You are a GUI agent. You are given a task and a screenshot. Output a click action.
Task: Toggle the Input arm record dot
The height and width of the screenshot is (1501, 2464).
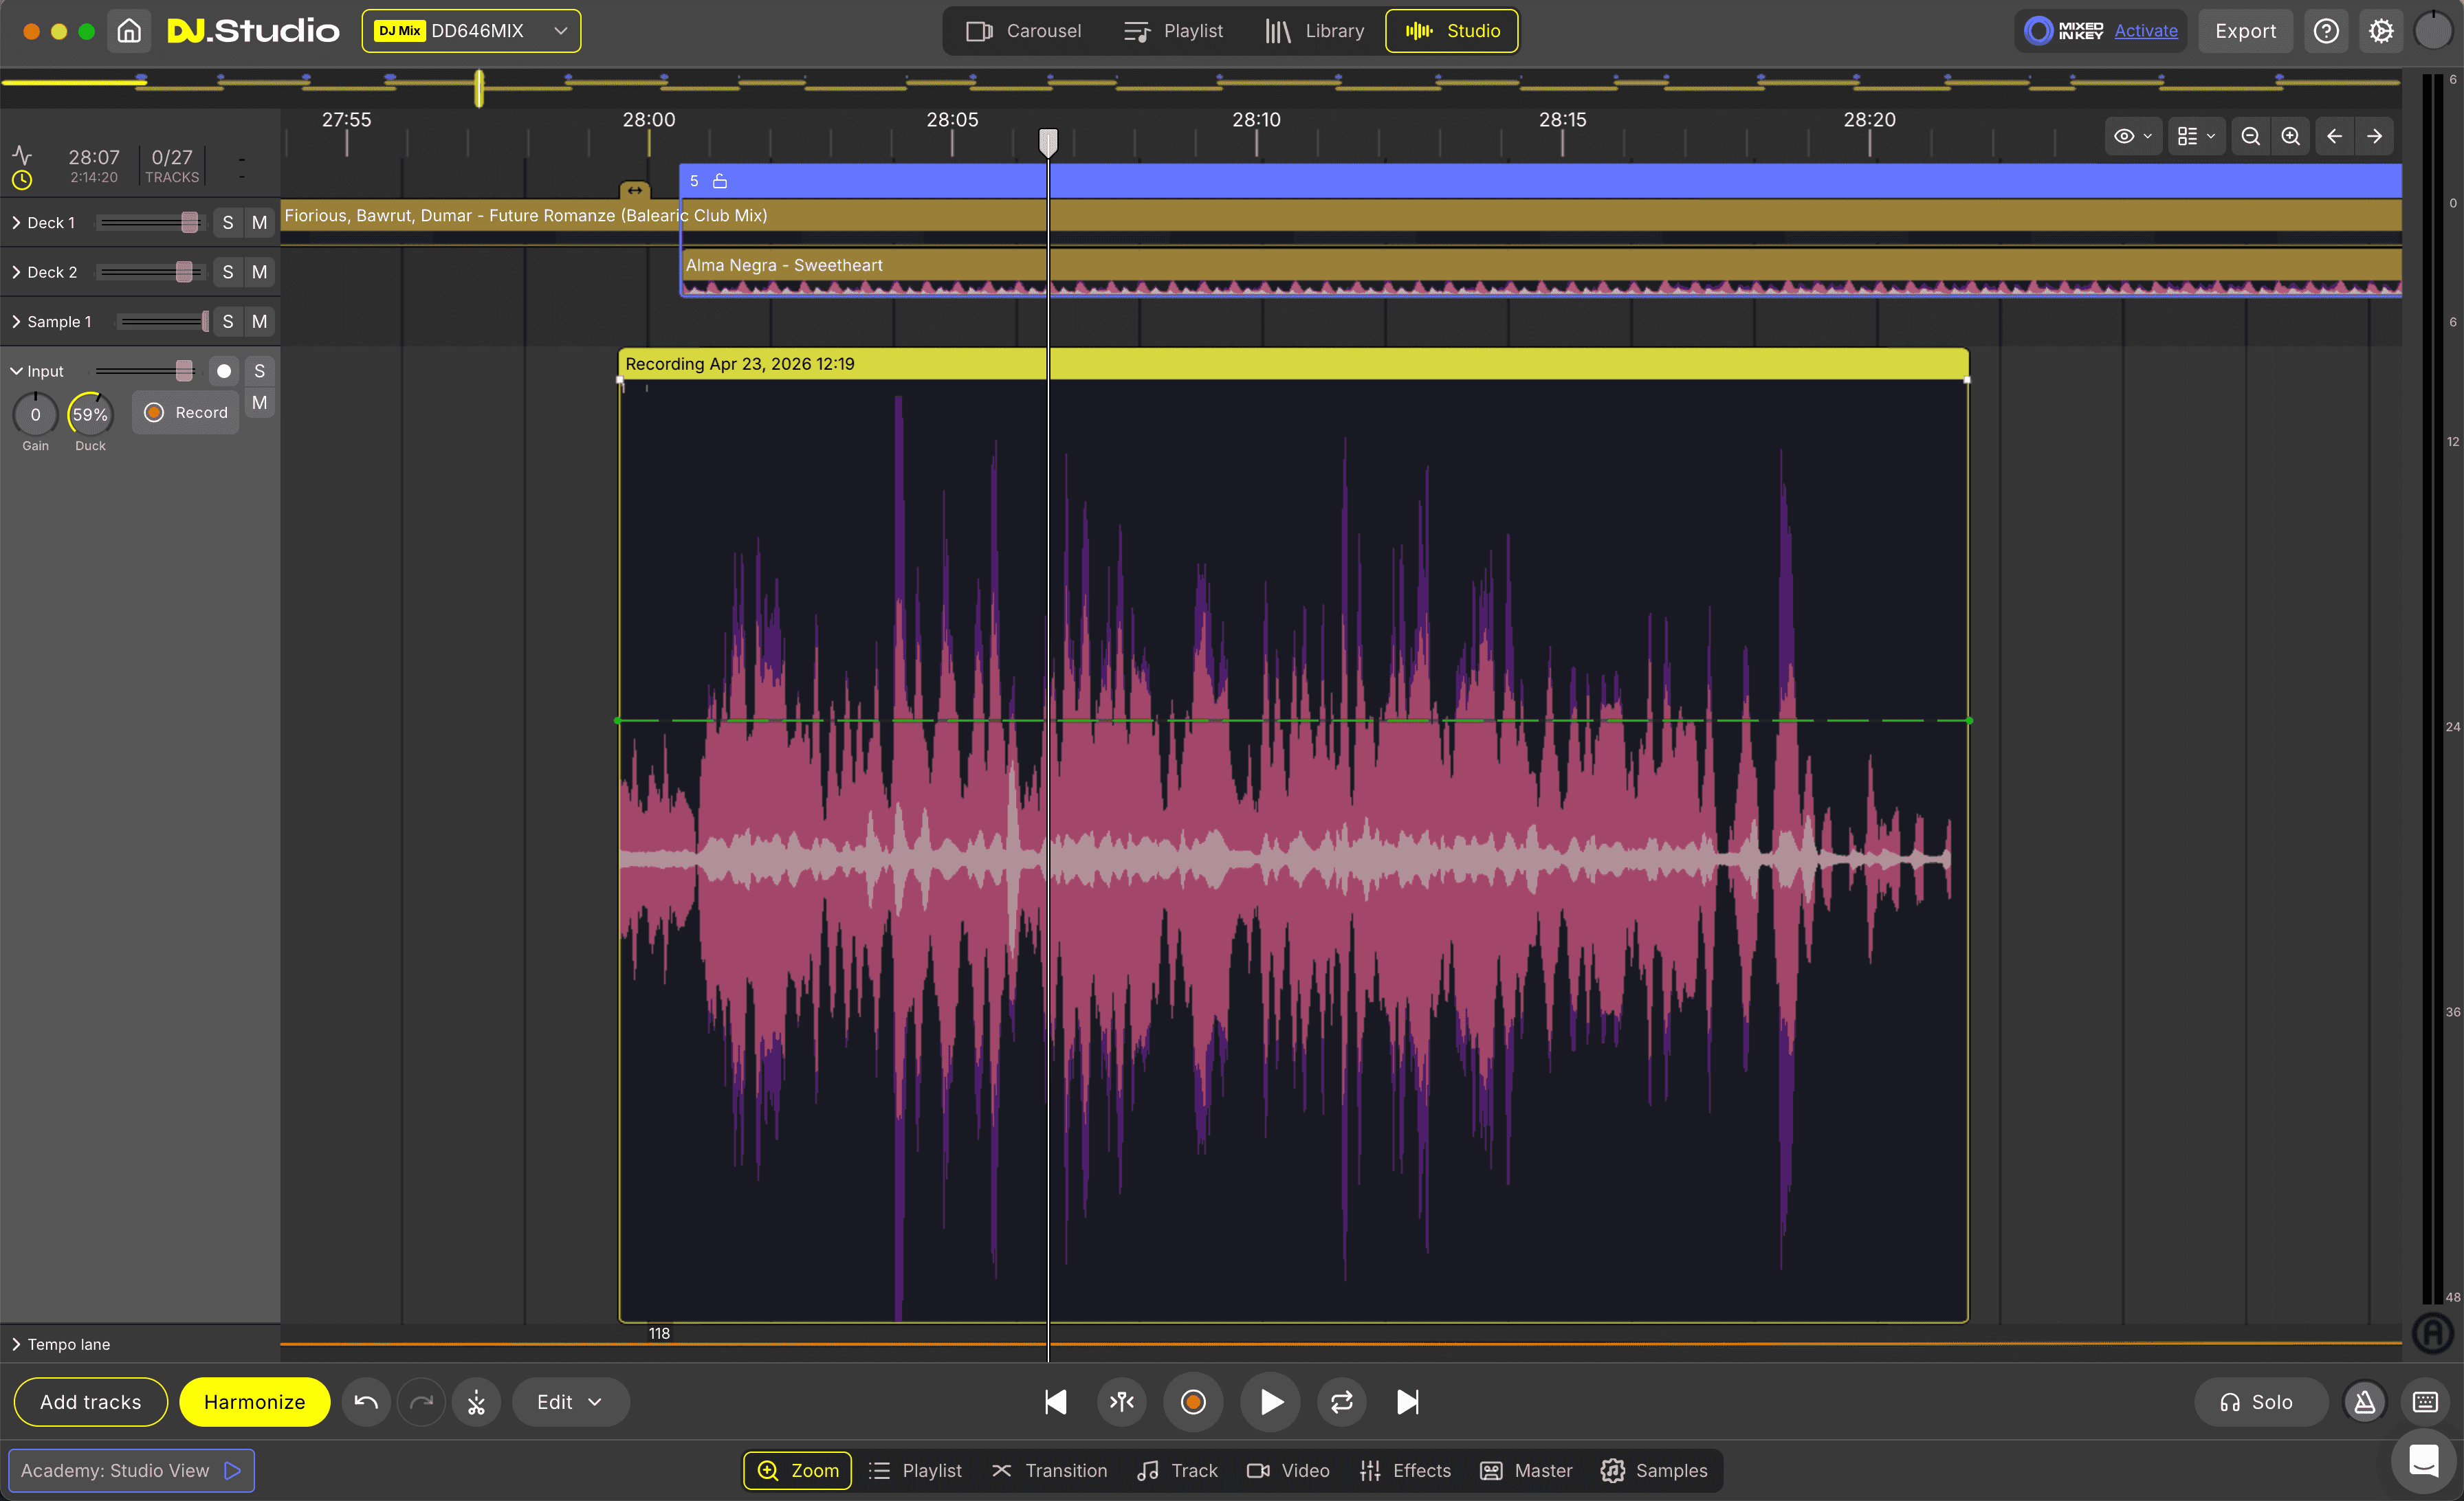[224, 370]
